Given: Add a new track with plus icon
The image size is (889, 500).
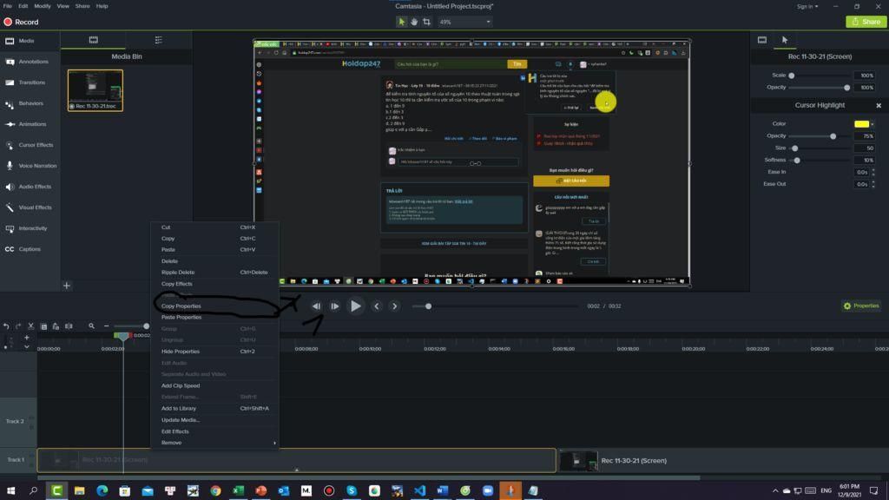Looking at the screenshot, I should point(27,338).
